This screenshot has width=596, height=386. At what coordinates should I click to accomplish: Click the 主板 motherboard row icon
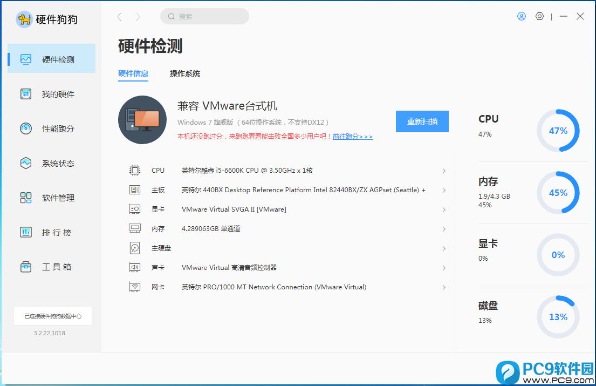pyautogui.click(x=134, y=190)
